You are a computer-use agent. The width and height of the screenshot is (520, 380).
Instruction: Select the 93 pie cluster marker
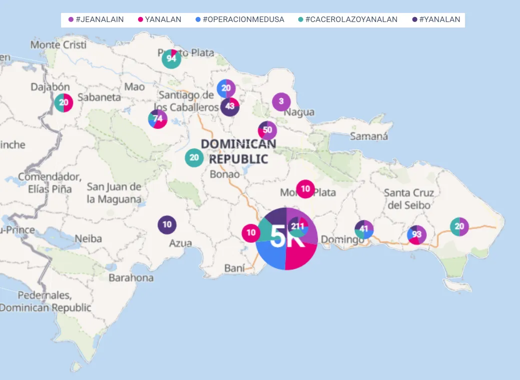[x=416, y=234]
